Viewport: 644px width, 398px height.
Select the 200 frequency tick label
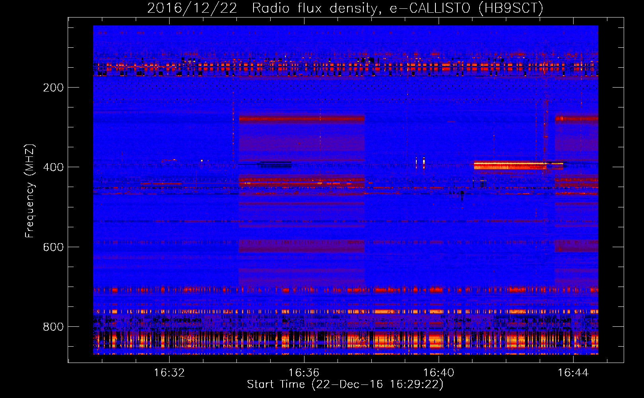pyautogui.click(x=53, y=88)
